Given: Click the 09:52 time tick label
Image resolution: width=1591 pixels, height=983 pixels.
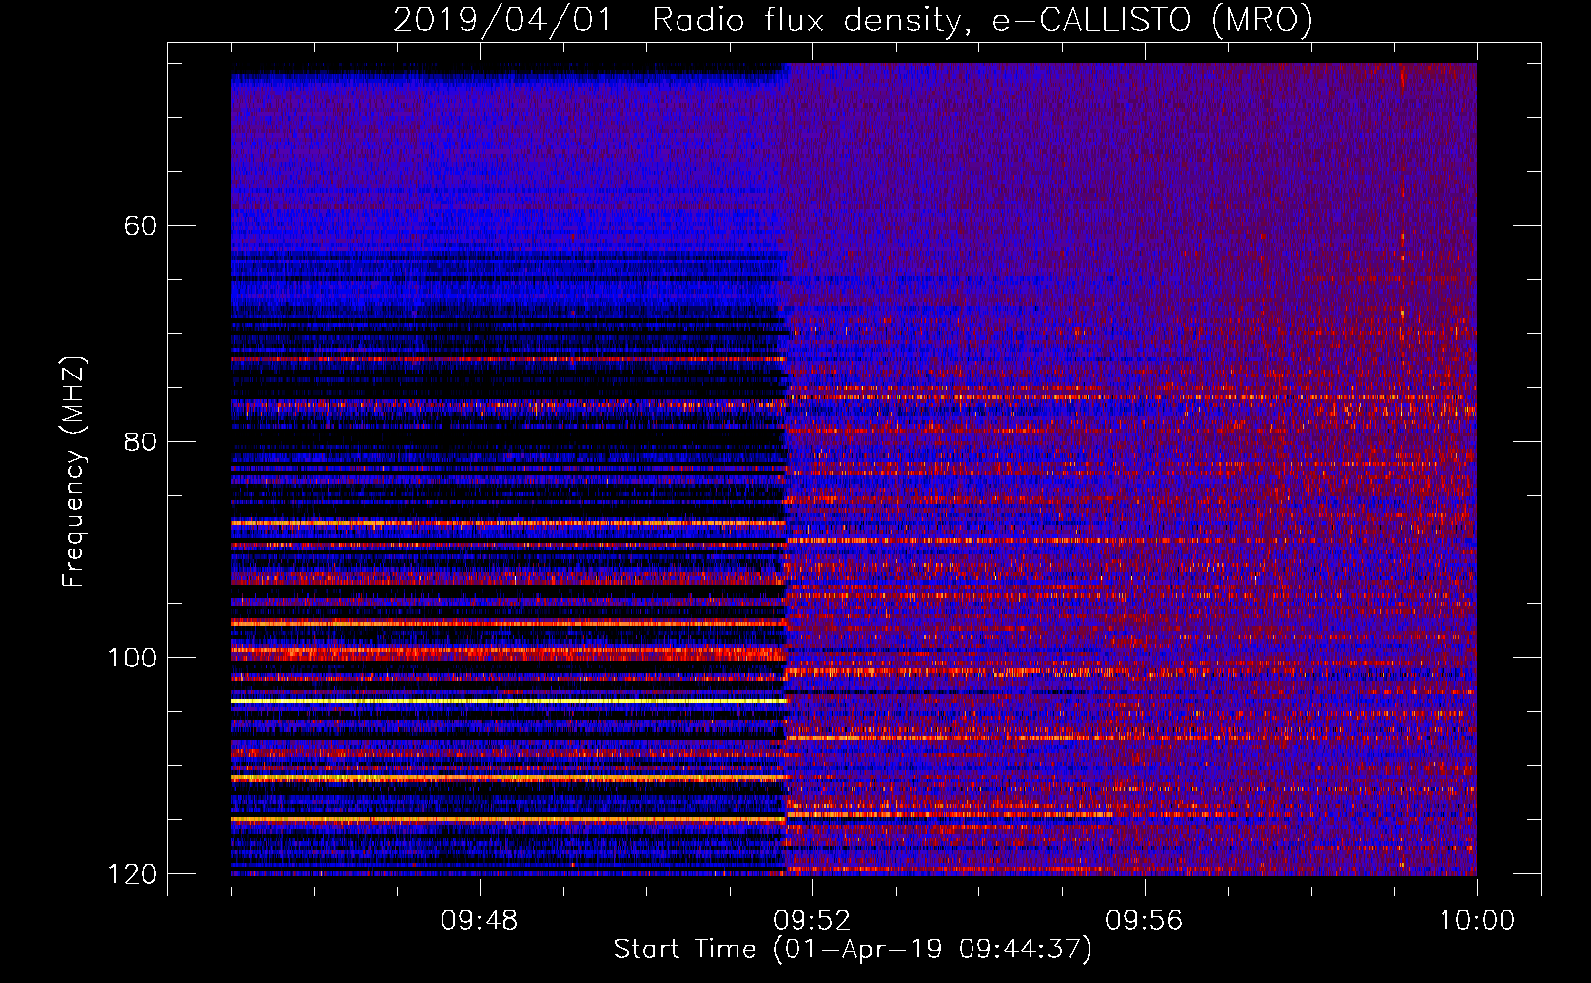Looking at the screenshot, I should click(x=811, y=921).
